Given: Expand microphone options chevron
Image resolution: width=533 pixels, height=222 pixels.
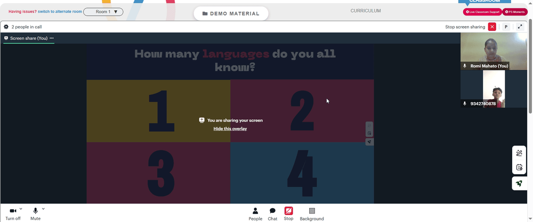Looking at the screenshot, I should [43, 209].
